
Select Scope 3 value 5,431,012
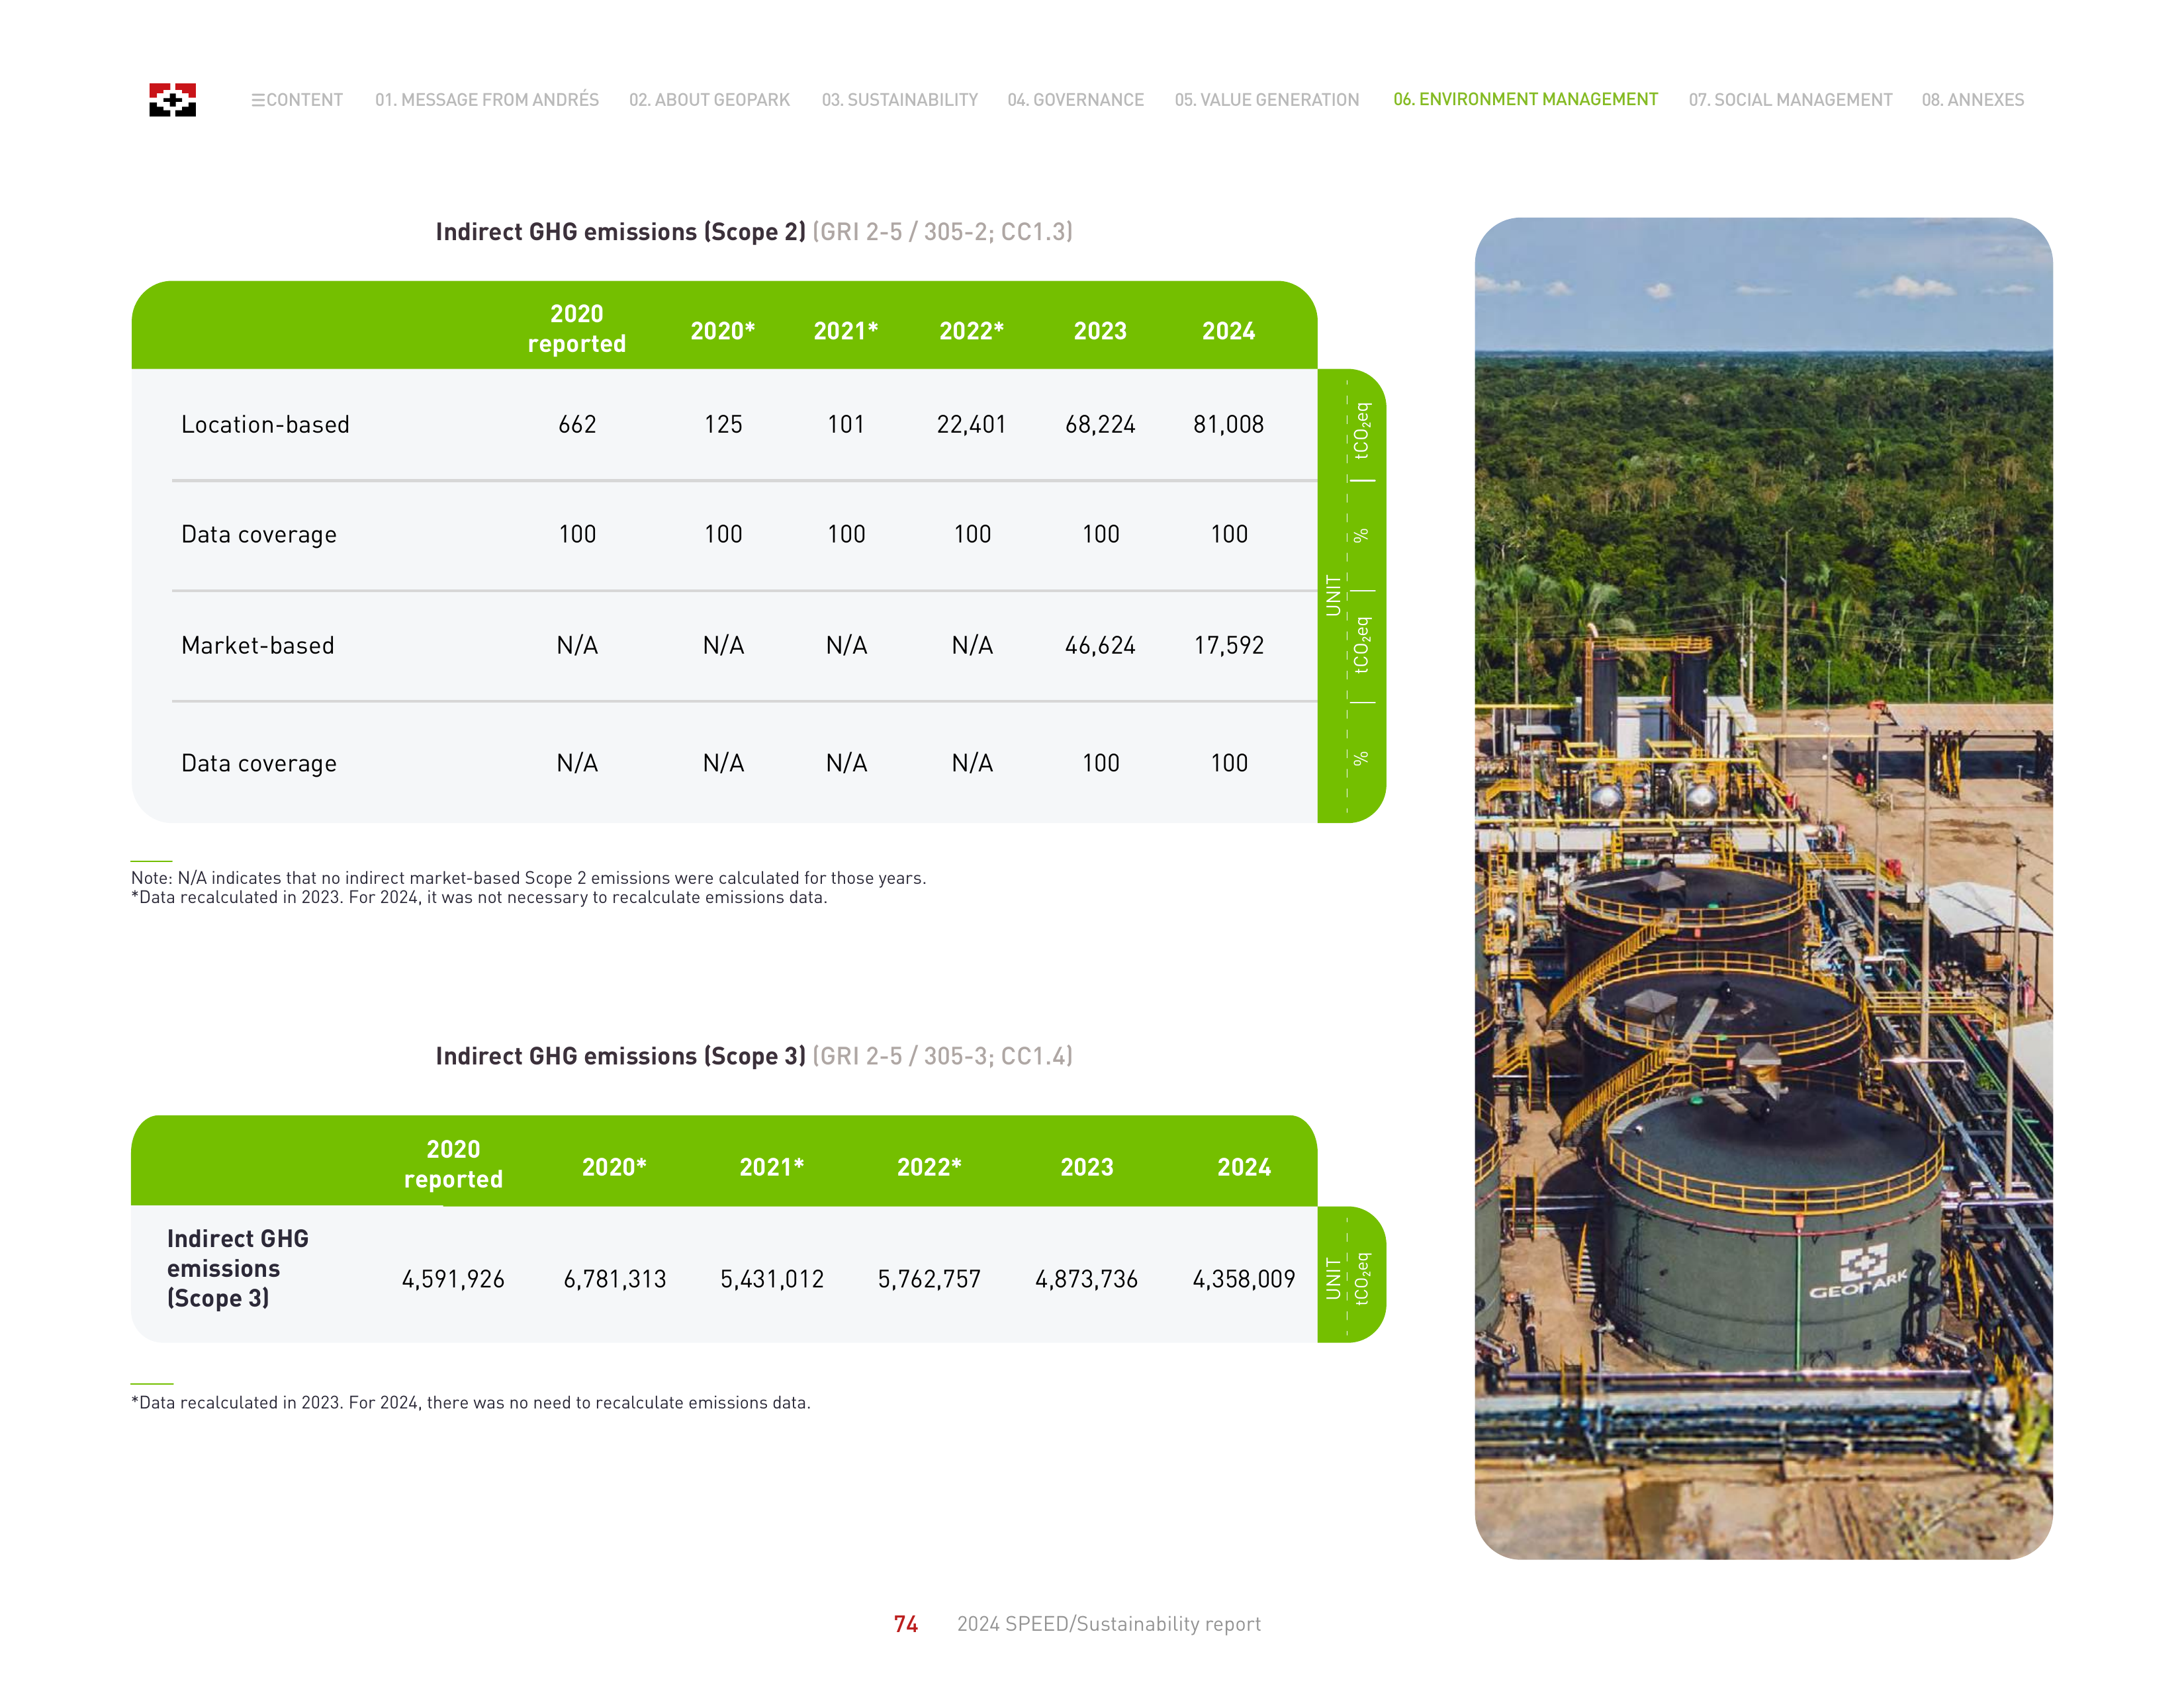click(x=772, y=1279)
